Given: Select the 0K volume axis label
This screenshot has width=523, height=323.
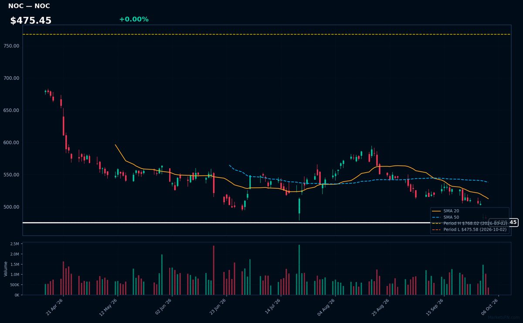Looking at the screenshot, I should point(17,295).
